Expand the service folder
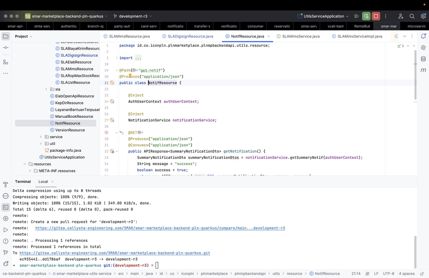 click(41, 137)
